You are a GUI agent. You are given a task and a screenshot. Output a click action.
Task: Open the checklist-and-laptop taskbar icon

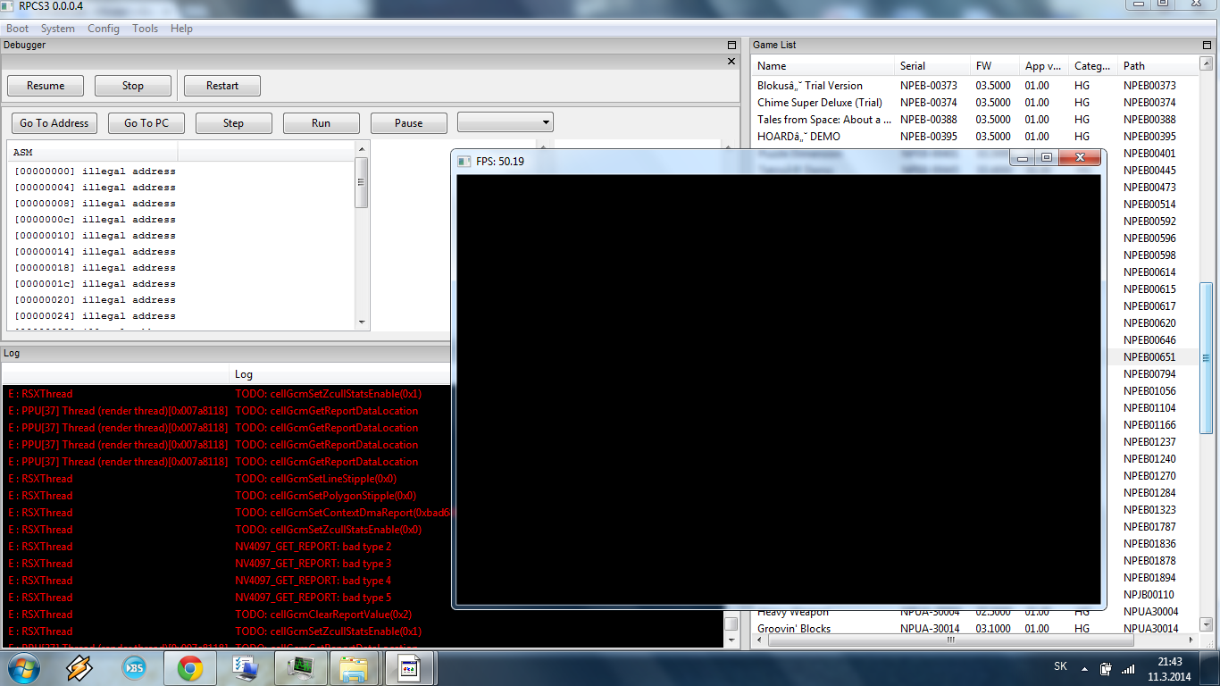[244, 667]
